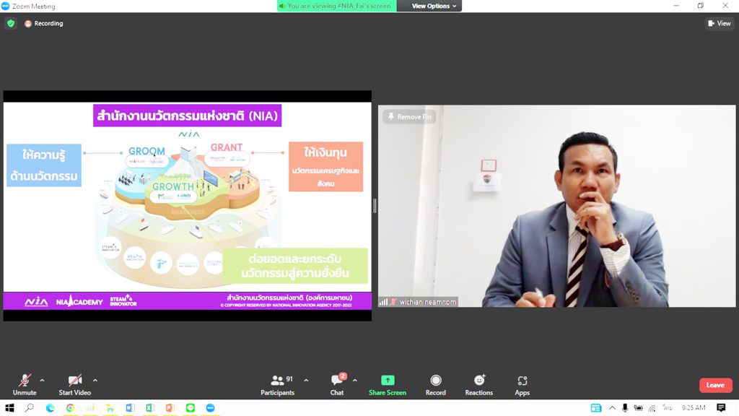Image resolution: width=739 pixels, height=416 pixels.
Task: Start Video camera toggle
Action: [74, 384]
